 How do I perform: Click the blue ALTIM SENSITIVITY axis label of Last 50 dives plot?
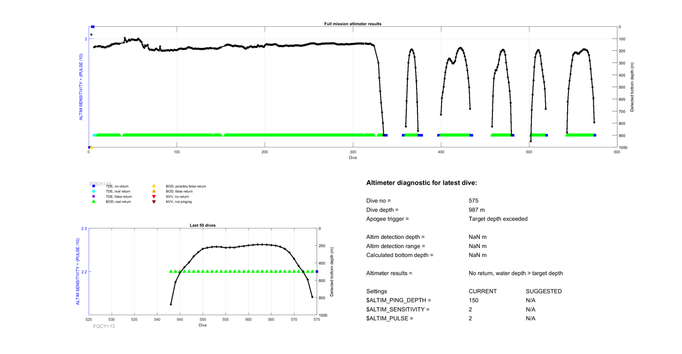[x=77, y=272]
